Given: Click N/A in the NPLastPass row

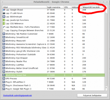Looking at the screenshot, I should (73, 82).
